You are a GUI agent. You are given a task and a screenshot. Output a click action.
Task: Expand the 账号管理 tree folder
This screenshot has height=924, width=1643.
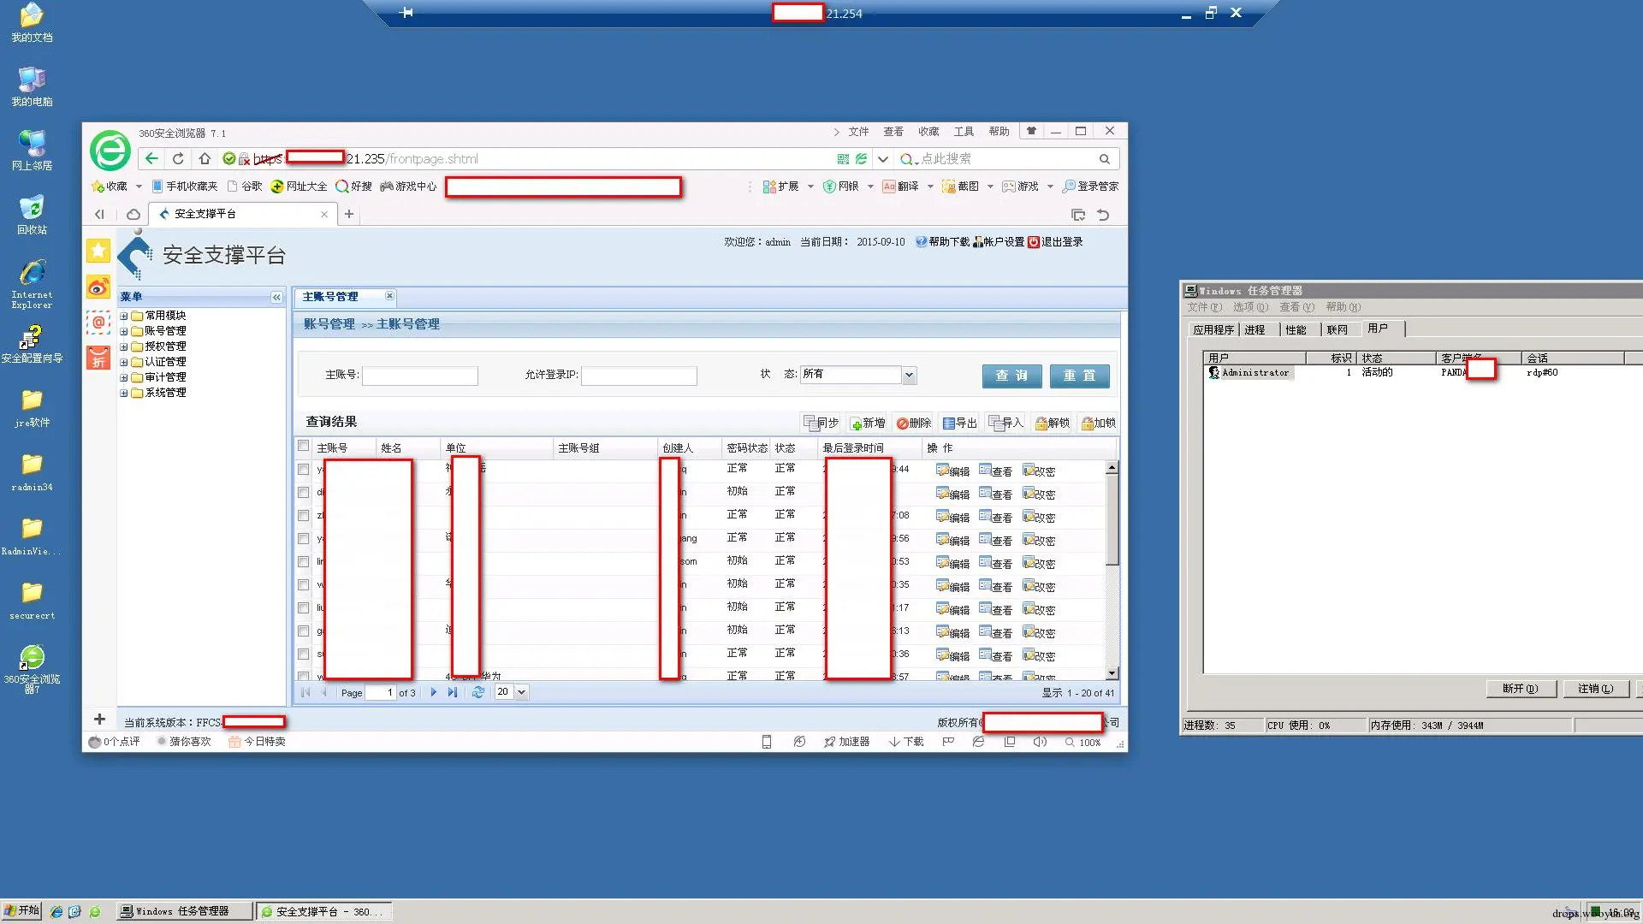[124, 331]
